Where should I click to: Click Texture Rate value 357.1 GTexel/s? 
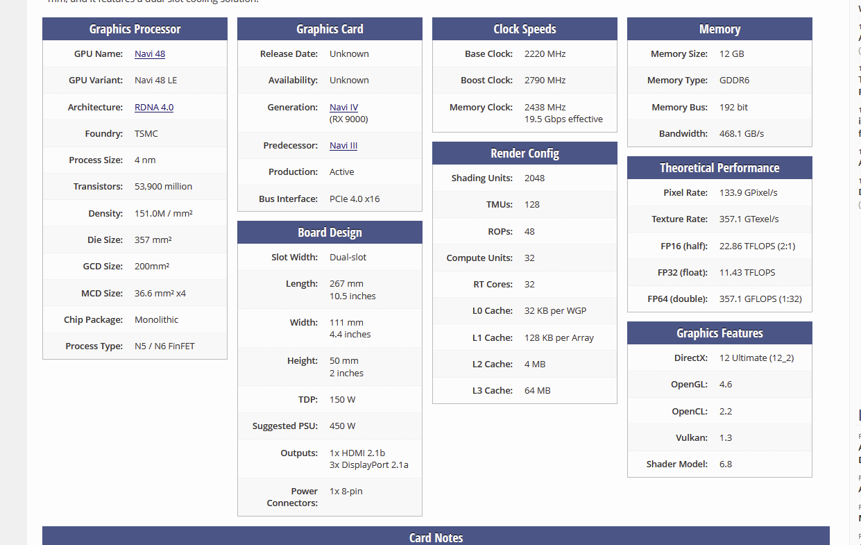749,219
